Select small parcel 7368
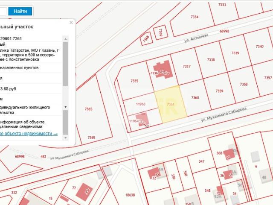 146,39
